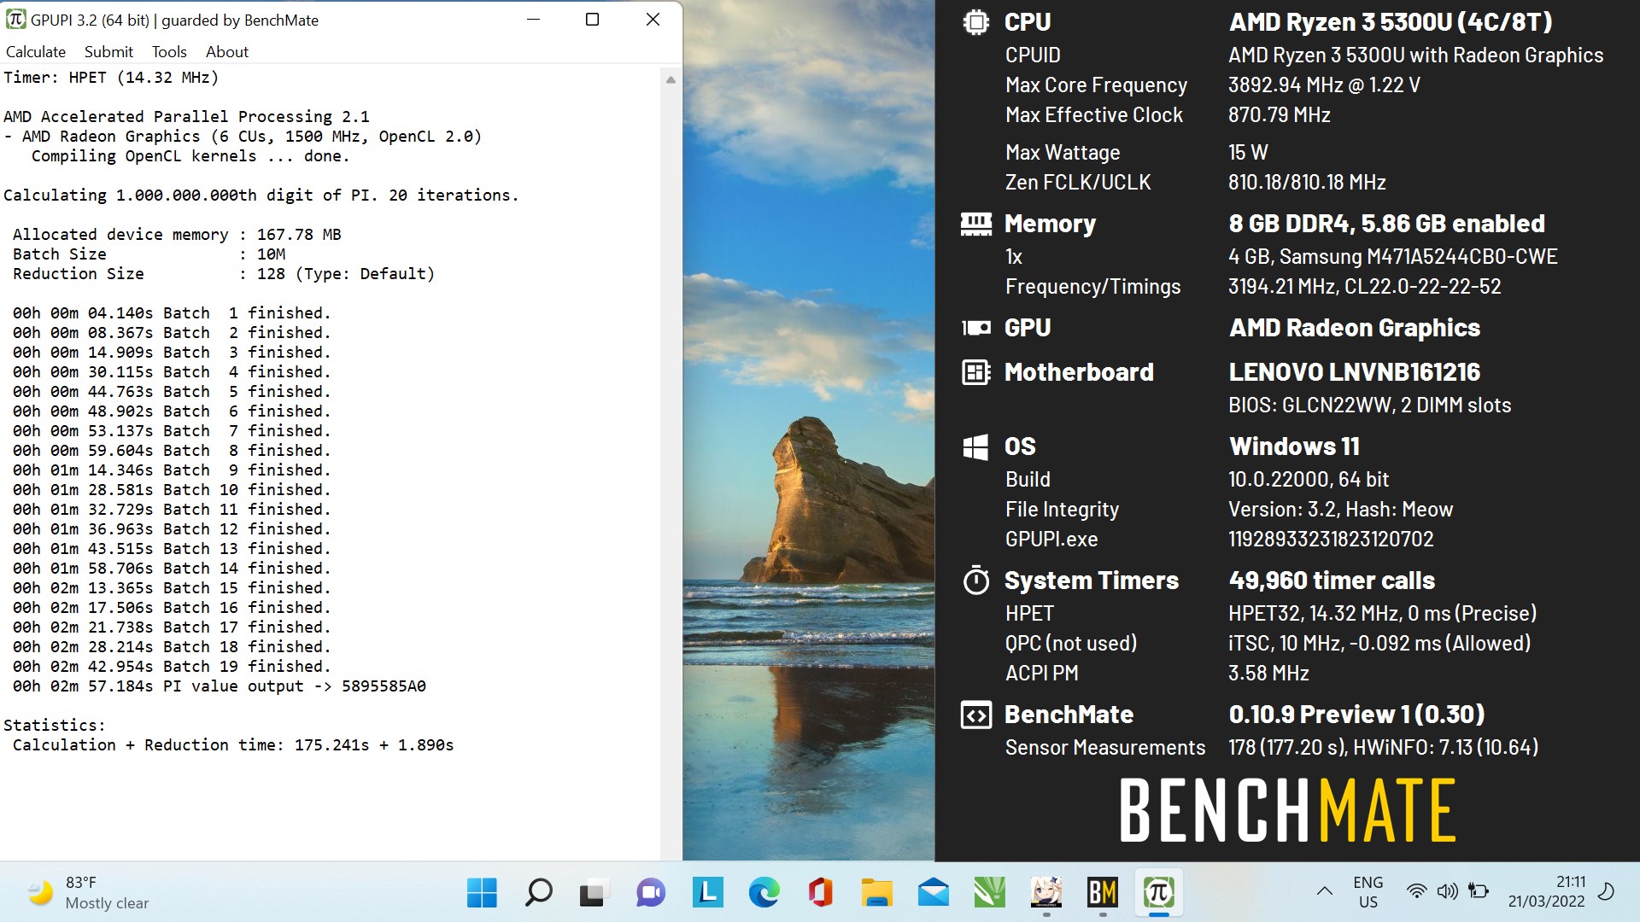Open the green striped app icon on taskbar
1640x922 pixels.
click(989, 893)
